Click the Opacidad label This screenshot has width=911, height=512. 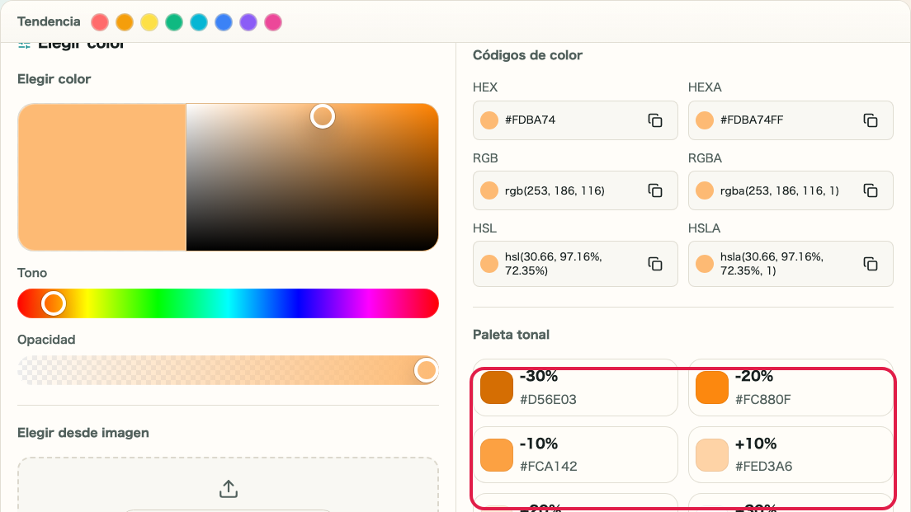[46, 340]
